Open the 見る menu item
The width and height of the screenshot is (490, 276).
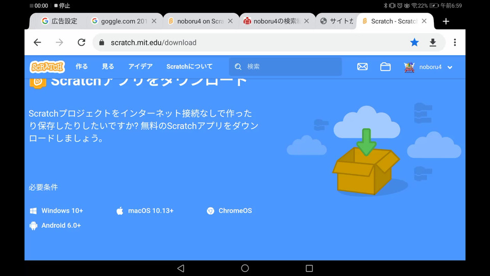pos(108,66)
